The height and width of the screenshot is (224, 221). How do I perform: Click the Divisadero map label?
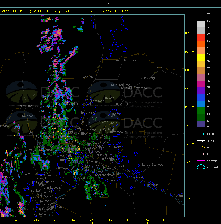118,132
